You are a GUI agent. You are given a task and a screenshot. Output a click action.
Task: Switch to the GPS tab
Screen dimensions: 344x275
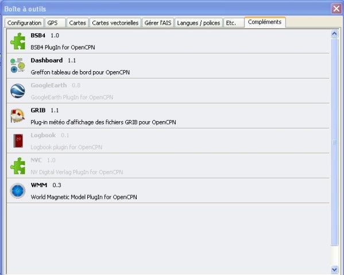pyautogui.click(x=55, y=23)
